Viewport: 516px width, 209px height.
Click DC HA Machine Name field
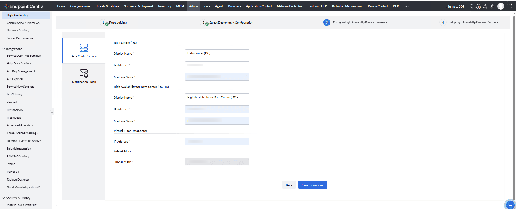pyautogui.click(x=217, y=121)
